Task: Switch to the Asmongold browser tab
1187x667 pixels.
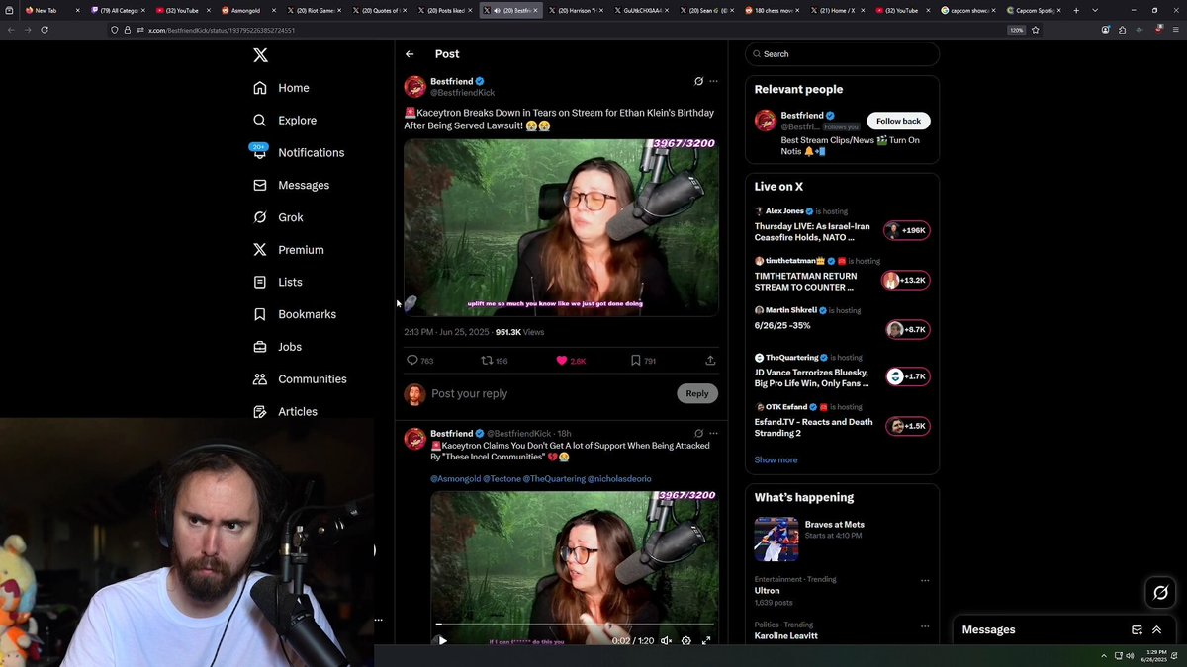Action: (x=247, y=10)
